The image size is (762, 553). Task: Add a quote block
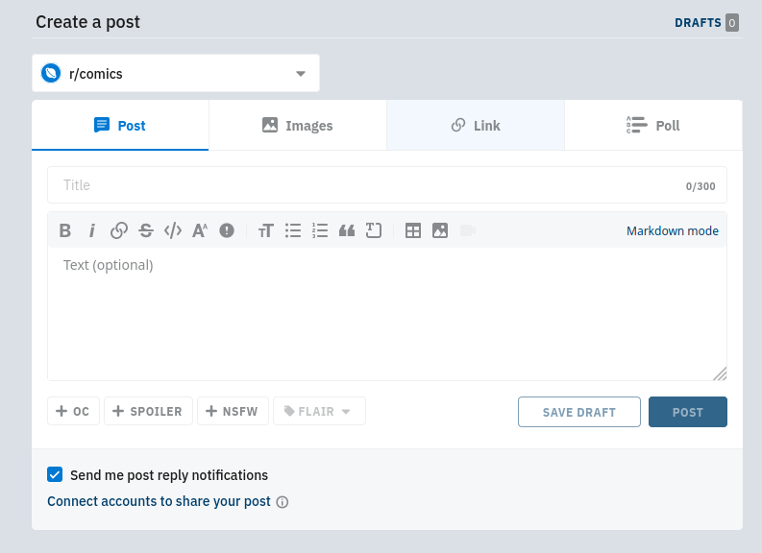point(347,230)
